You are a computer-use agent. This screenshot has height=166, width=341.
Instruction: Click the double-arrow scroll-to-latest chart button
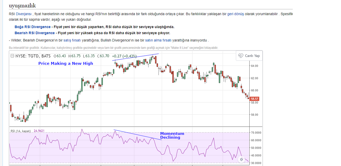click(241, 160)
